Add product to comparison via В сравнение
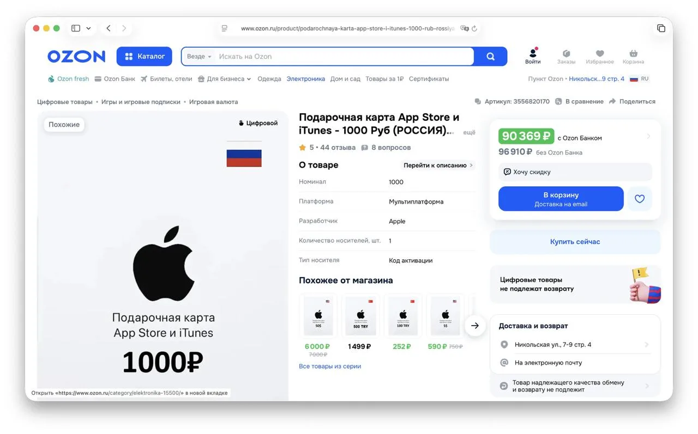698x434 pixels. coord(579,101)
